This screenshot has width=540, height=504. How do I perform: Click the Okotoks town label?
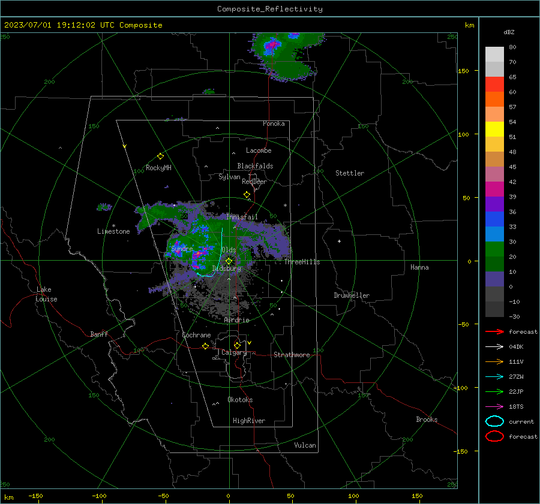(x=240, y=400)
